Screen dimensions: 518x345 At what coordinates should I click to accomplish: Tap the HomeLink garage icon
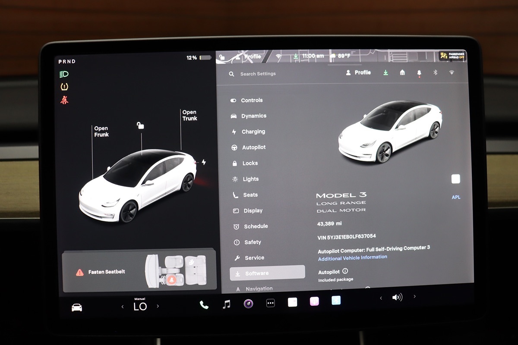(x=402, y=72)
